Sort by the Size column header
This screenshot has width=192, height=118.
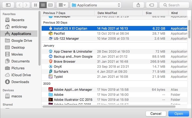[x=155, y=13]
